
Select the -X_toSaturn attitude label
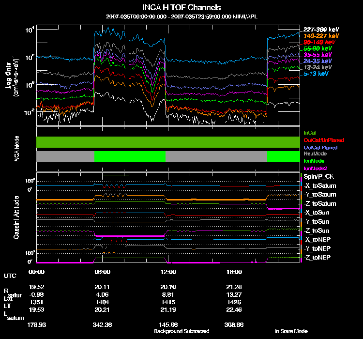pos(320,186)
